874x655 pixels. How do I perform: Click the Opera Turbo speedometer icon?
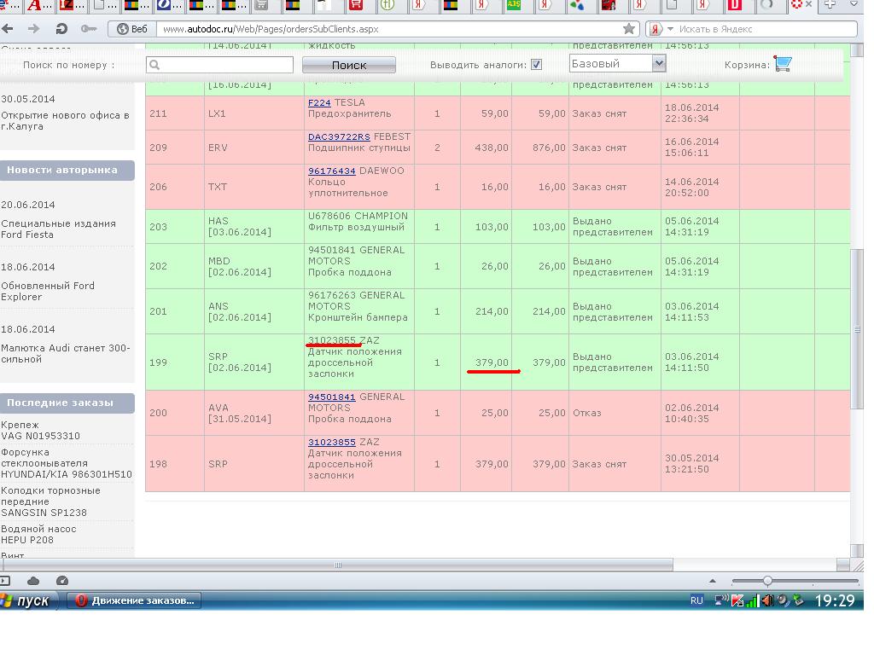(61, 581)
